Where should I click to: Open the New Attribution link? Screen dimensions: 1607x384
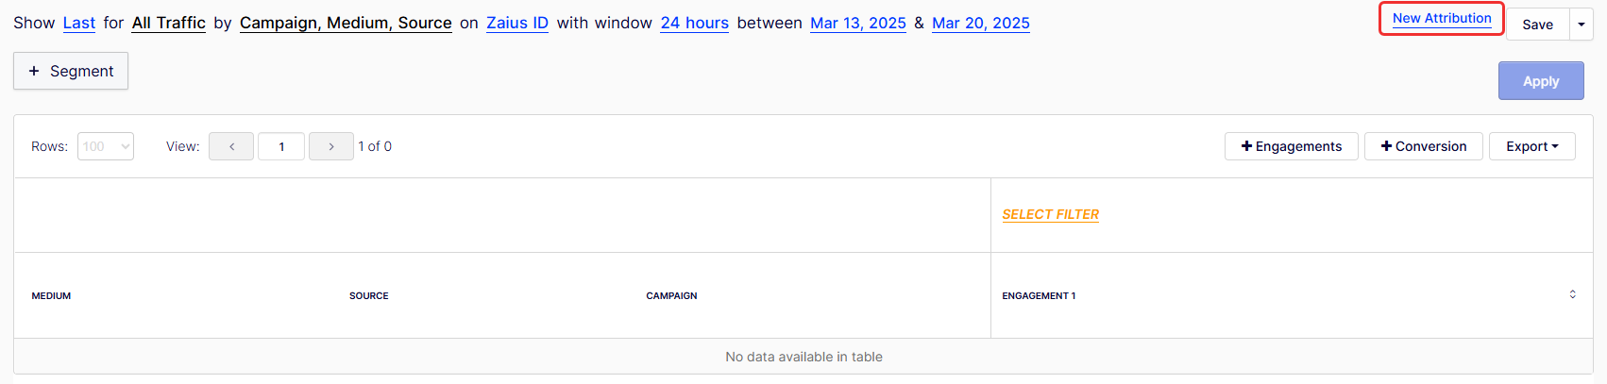point(1442,18)
